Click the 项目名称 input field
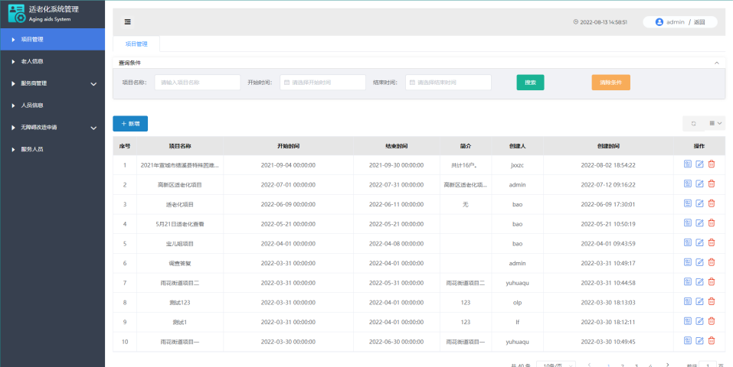733x367 pixels. (198, 83)
